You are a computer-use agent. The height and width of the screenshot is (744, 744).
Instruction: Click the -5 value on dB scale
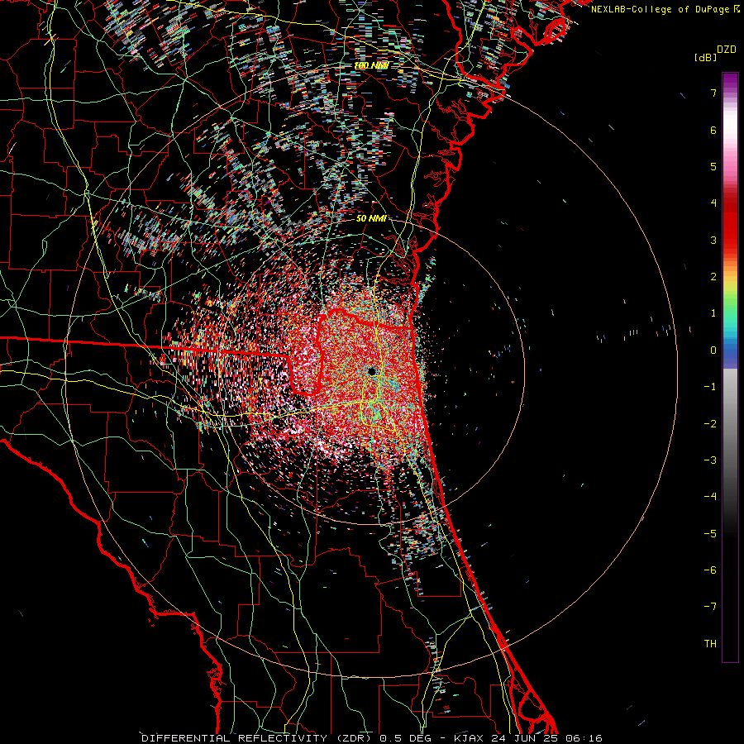pyautogui.click(x=710, y=534)
